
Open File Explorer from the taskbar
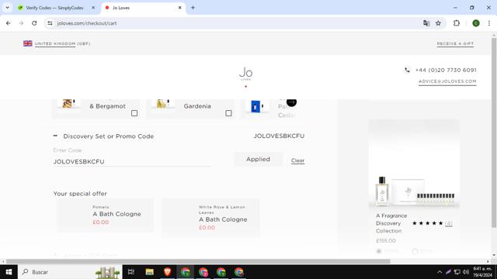tap(150, 272)
